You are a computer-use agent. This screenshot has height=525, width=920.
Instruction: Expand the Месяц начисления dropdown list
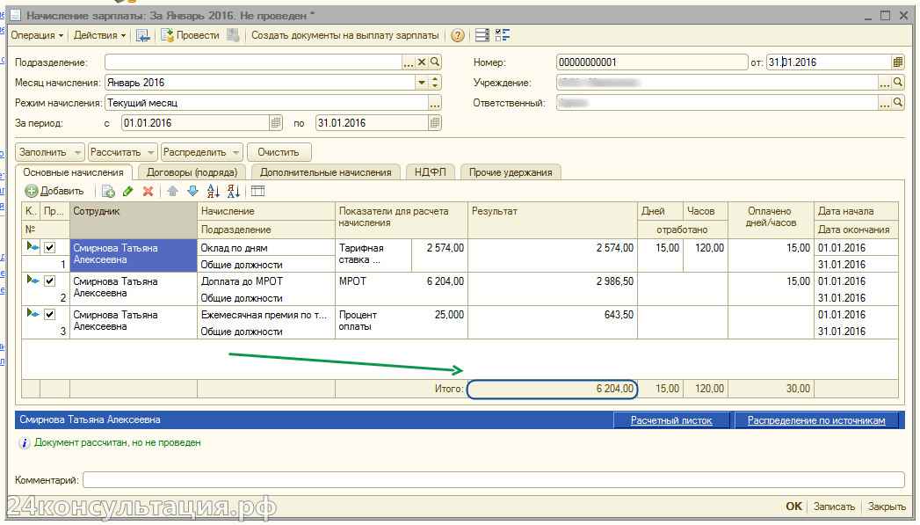click(x=421, y=83)
